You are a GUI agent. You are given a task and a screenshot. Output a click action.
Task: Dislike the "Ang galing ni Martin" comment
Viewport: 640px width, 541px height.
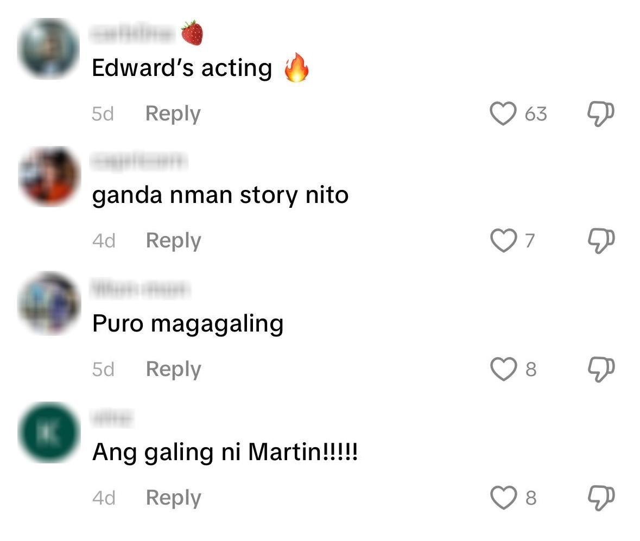coord(601,498)
